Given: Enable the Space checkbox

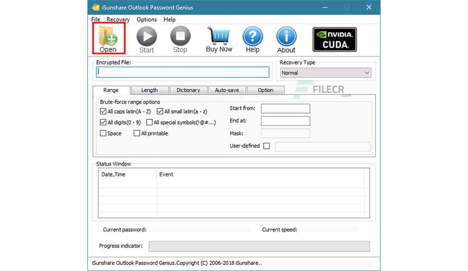Looking at the screenshot, I should point(103,133).
